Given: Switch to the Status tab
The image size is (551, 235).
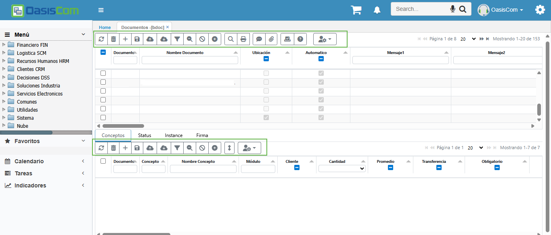Looking at the screenshot, I should click(145, 135).
